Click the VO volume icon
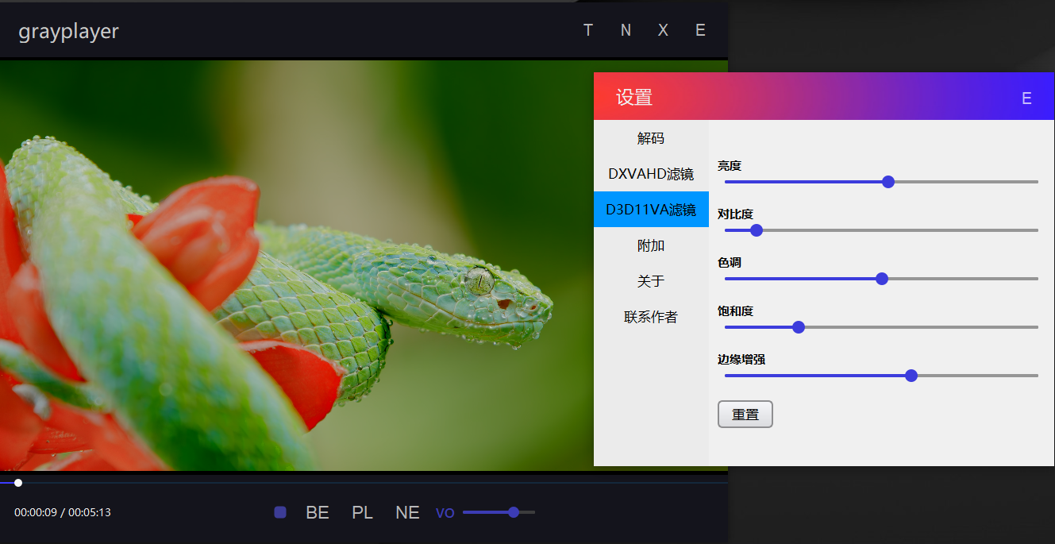Screen dimensions: 1055x544 (x=445, y=512)
